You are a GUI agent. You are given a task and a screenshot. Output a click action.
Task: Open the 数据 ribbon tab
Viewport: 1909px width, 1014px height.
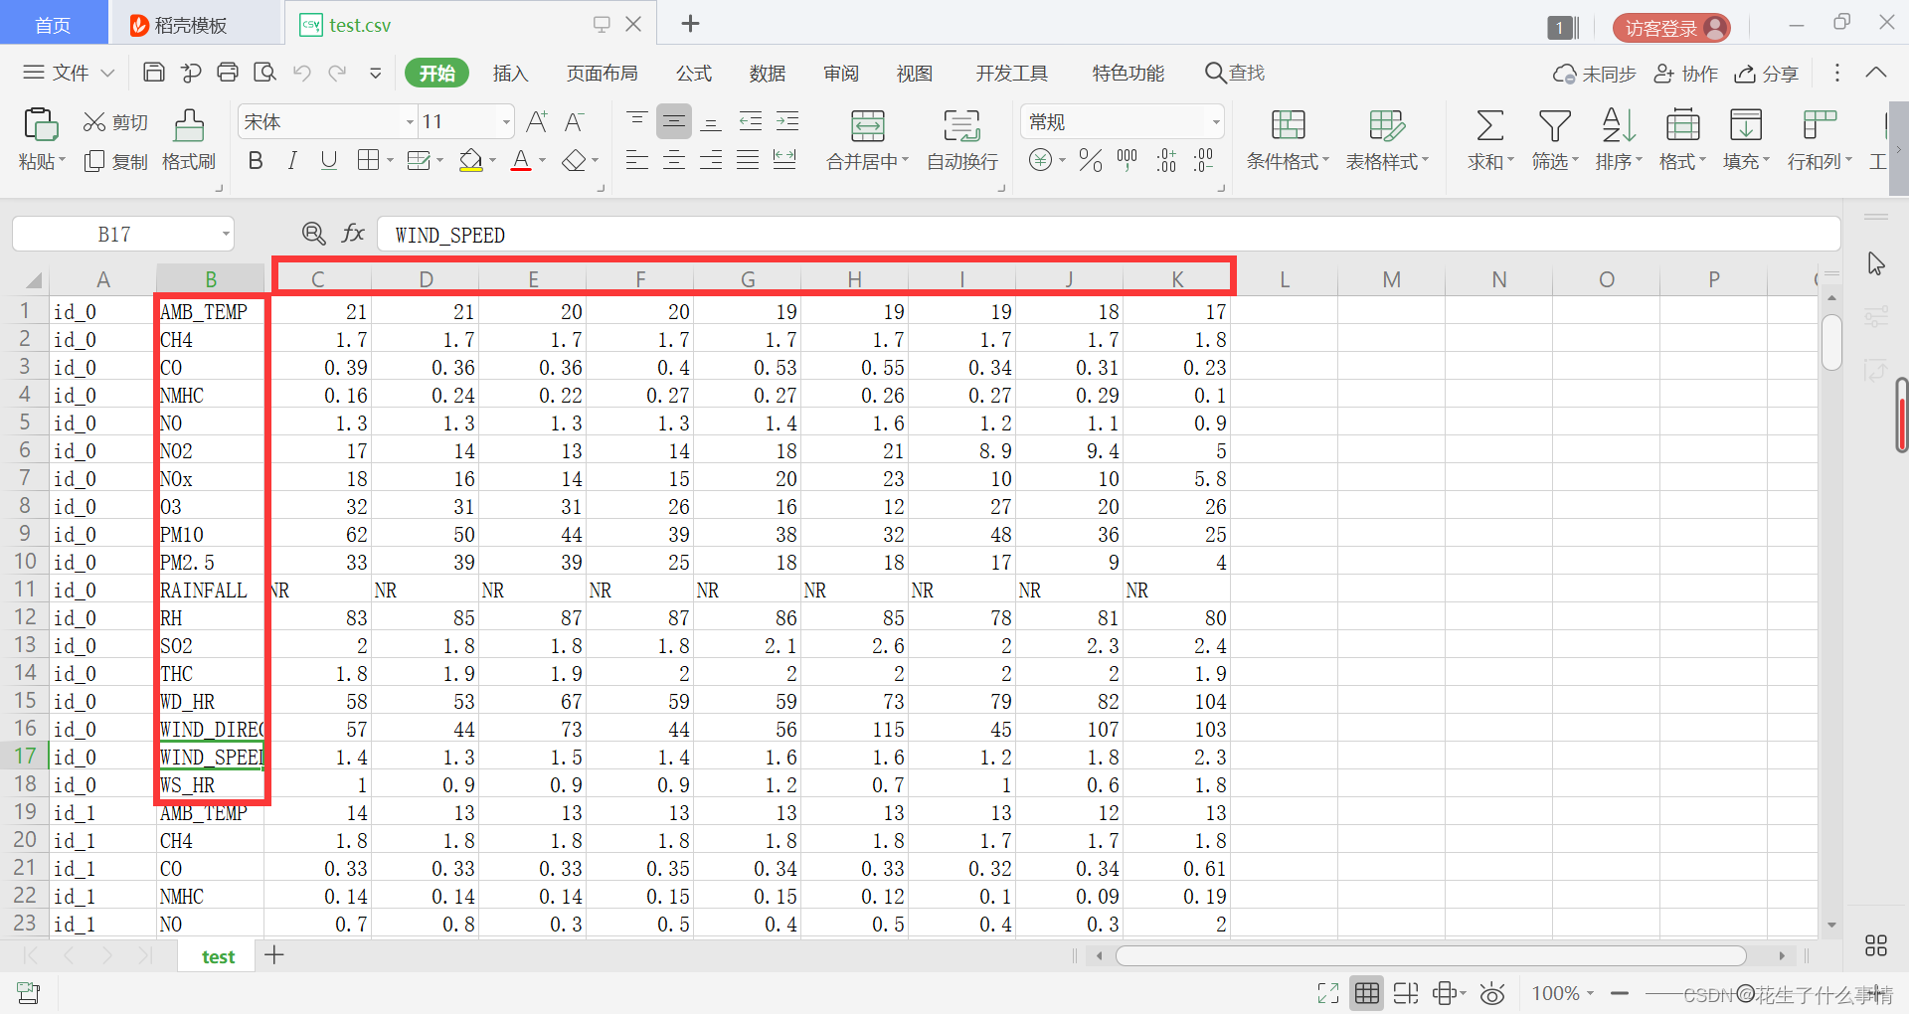pos(768,73)
